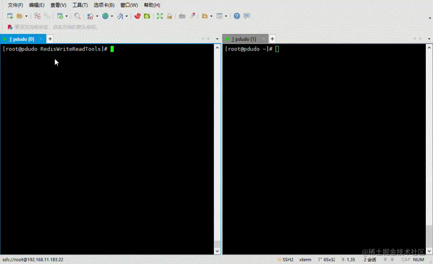Screen dimensions: 433x264
Task: Click the Layout panel icon
Action: pos(220,16)
